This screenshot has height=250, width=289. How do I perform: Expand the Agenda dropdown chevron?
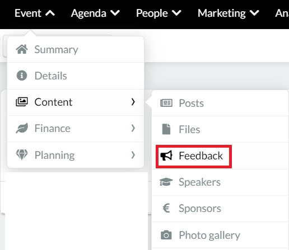(x=115, y=13)
